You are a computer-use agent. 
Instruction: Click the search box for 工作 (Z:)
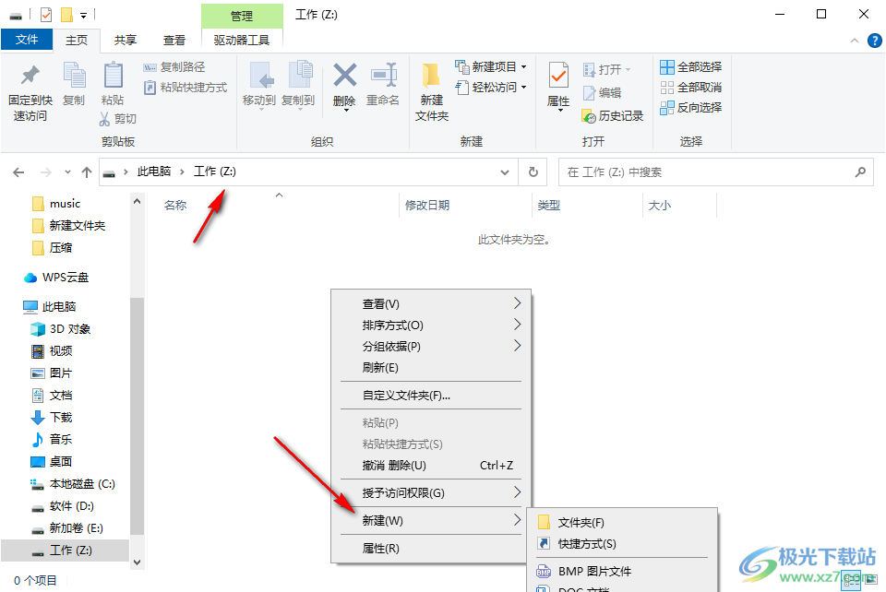pos(715,172)
